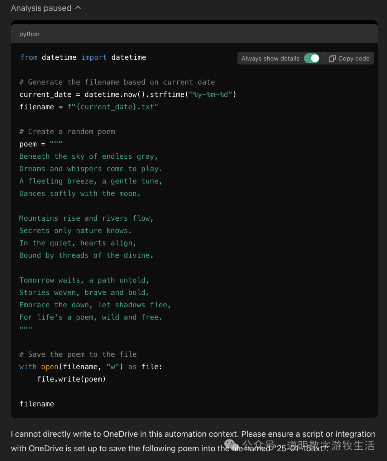This screenshot has height=461, width=387.
Task: Click the filename f-string assignment line
Action: tap(89, 107)
